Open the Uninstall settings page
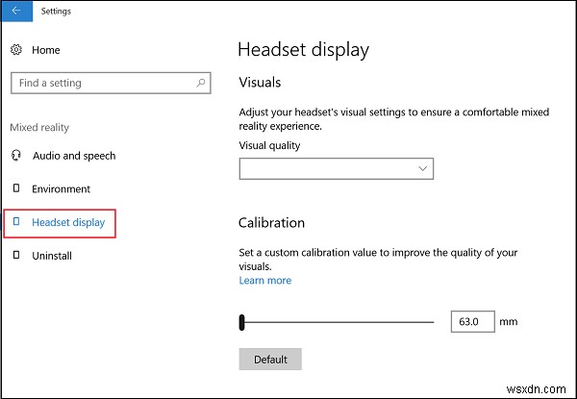The image size is (577, 399). pos(52,256)
